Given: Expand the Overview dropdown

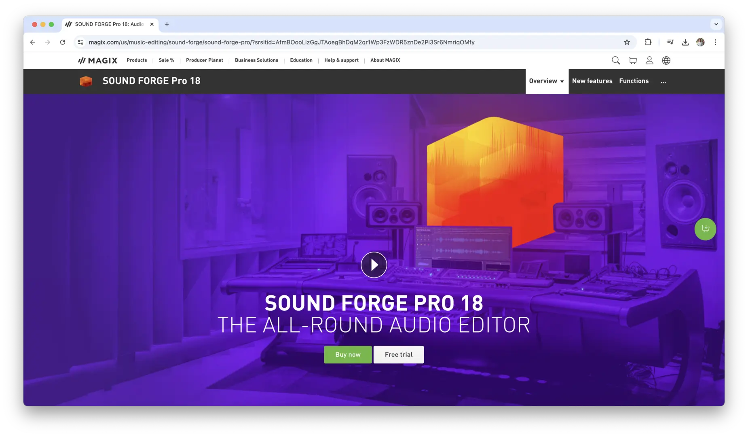Looking at the screenshot, I should pyautogui.click(x=547, y=81).
